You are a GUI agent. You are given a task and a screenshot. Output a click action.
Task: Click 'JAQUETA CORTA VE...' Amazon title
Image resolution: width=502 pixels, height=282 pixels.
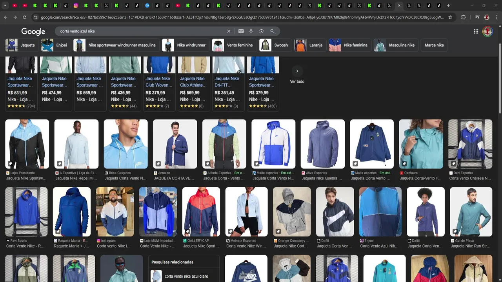(x=174, y=178)
